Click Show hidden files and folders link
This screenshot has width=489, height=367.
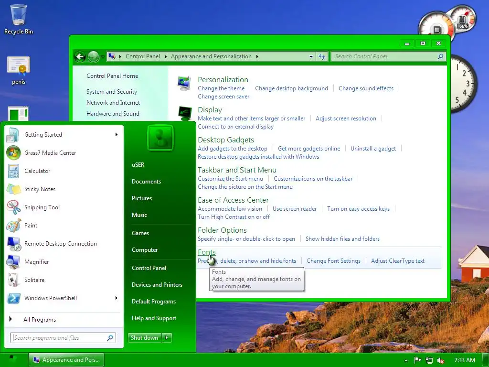tap(343, 239)
